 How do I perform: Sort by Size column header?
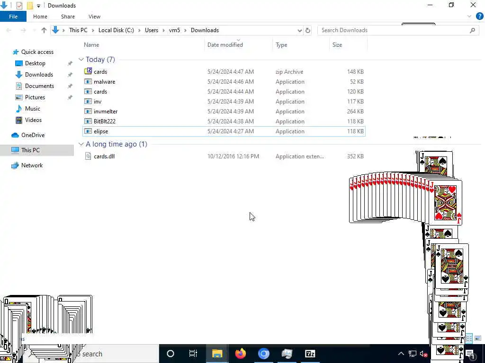[337, 45]
